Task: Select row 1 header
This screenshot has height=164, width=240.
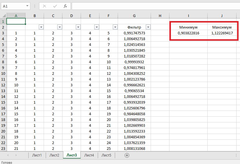Action: [3, 21]
